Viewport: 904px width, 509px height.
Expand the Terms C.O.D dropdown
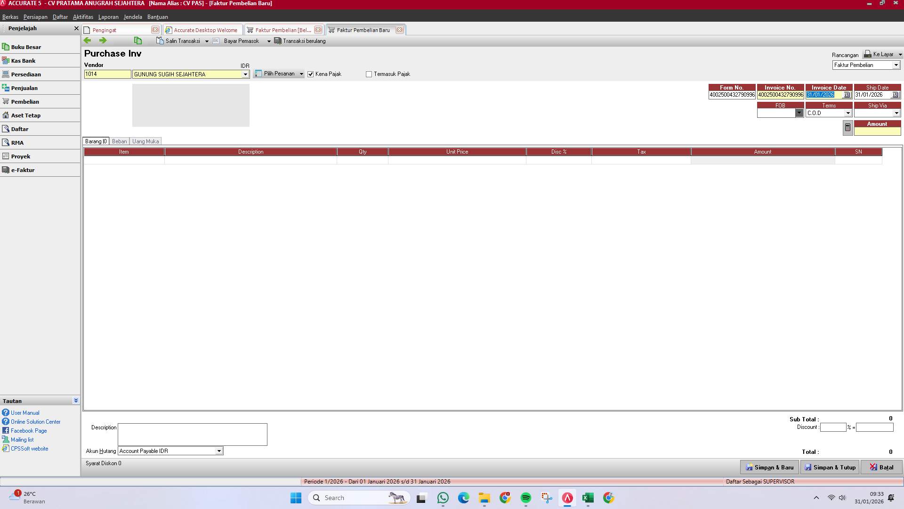[x=848, y=113]
